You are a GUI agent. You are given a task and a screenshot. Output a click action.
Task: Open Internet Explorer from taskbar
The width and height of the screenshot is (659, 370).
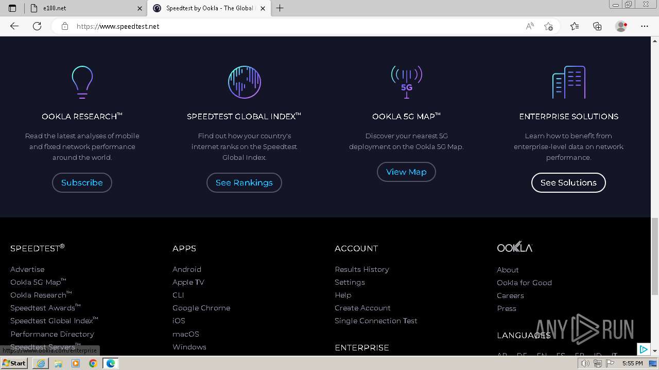41,363
